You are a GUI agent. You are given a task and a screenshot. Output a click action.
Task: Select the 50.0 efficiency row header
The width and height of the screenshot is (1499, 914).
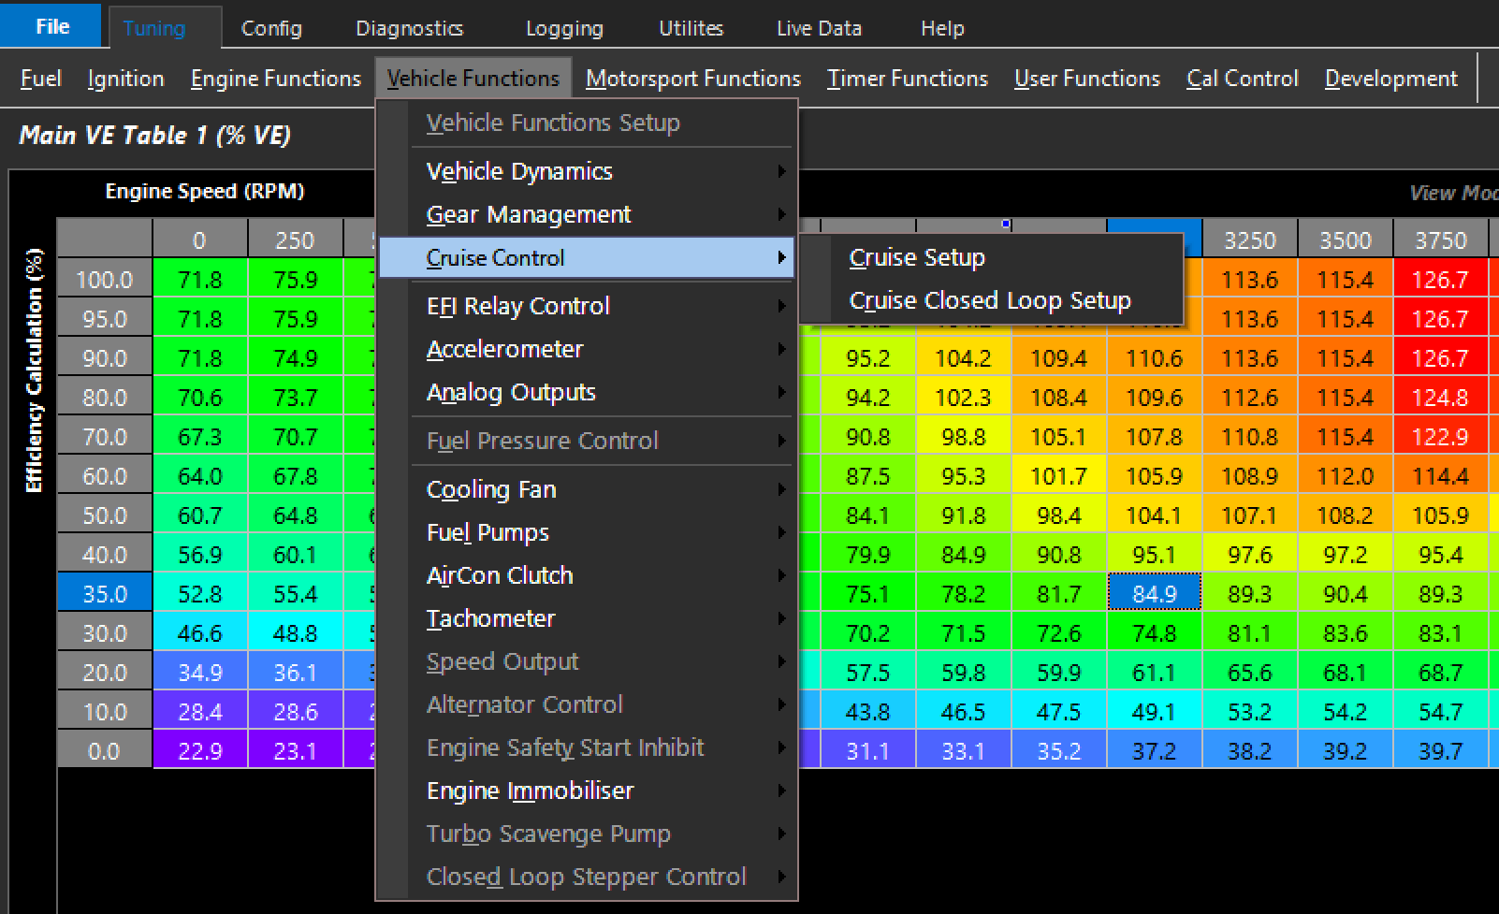click(x=104, y=515)
